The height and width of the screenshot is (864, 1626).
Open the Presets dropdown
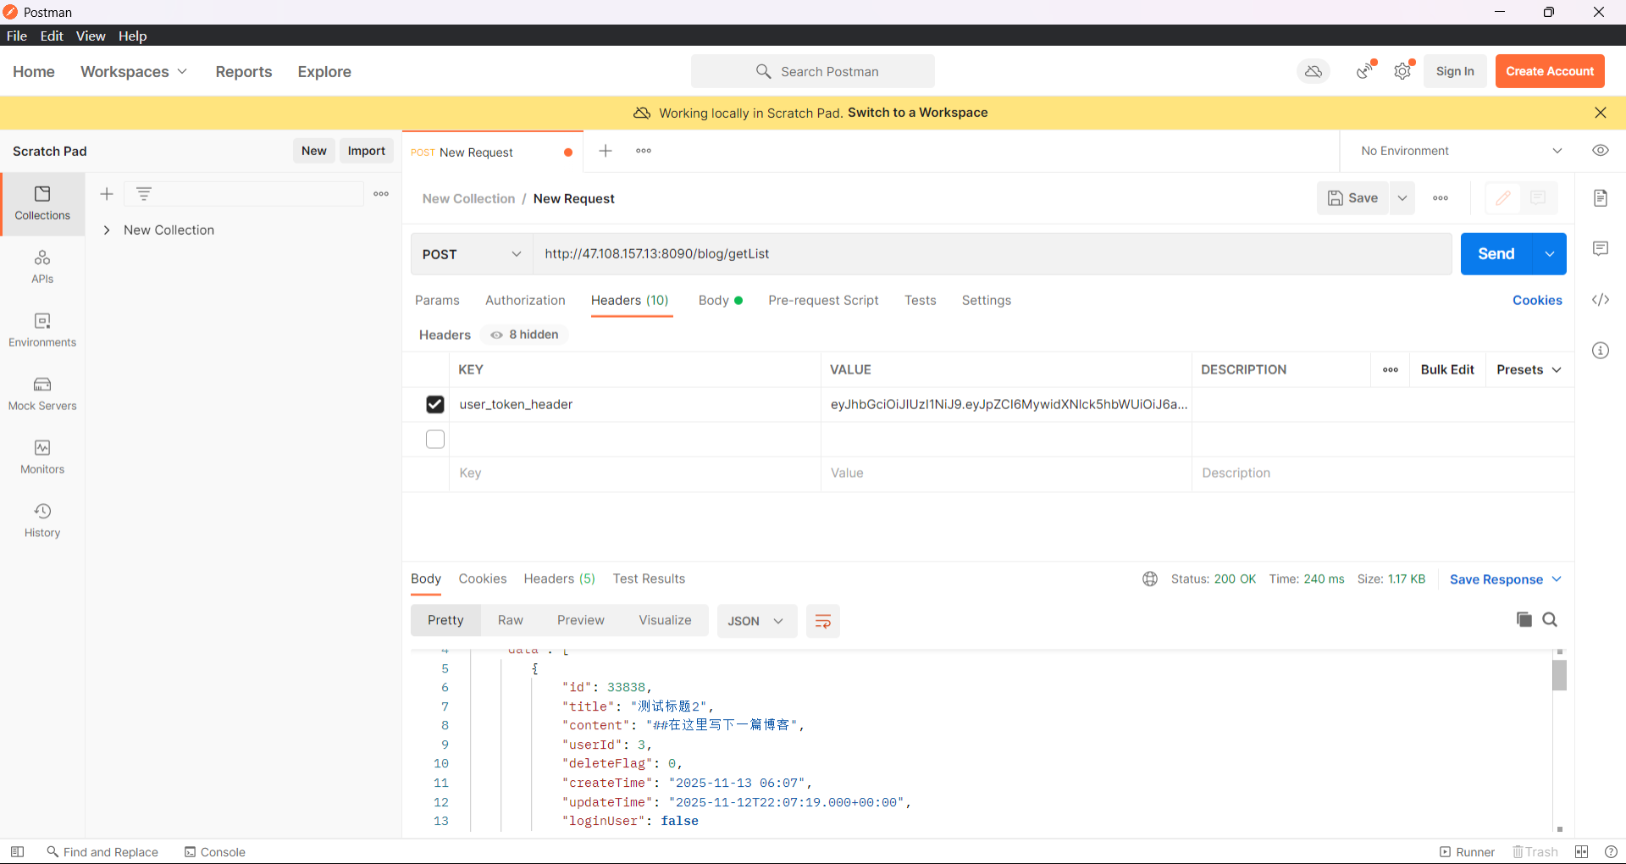pos(1529,370)
